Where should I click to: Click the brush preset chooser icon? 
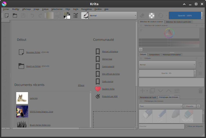[85, 15]
